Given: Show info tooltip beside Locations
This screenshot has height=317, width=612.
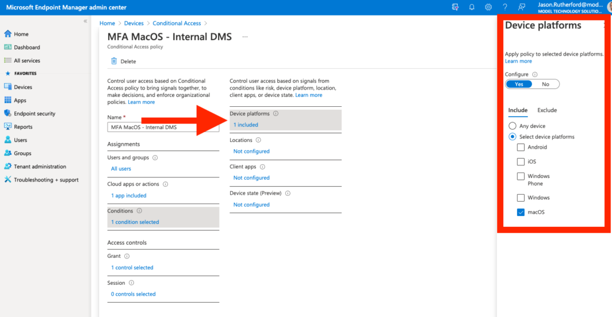Looking at the screenshot, I should [x=258, y=140].
